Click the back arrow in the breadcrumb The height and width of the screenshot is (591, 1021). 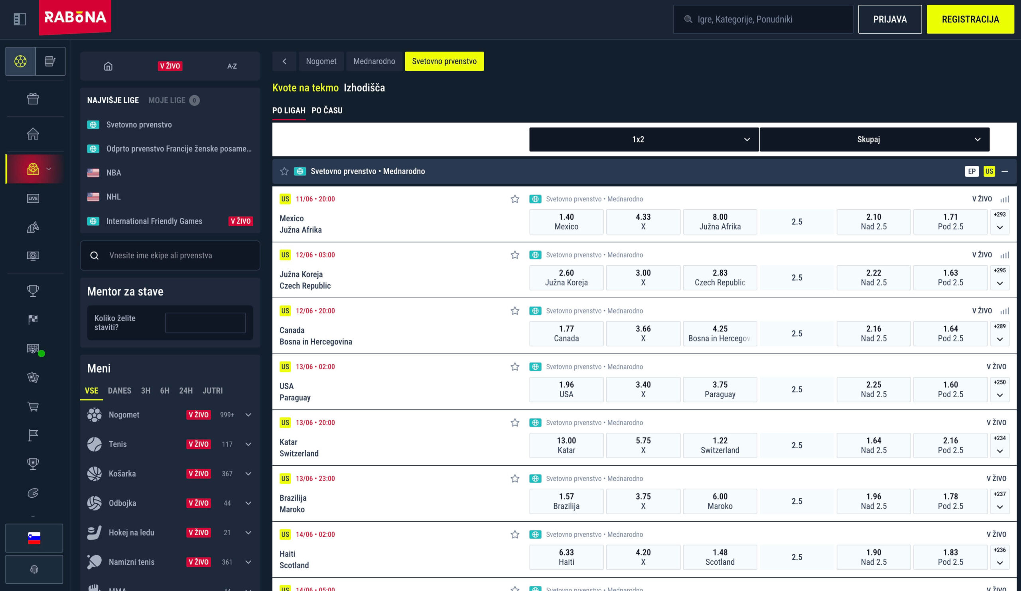[284, 61]
